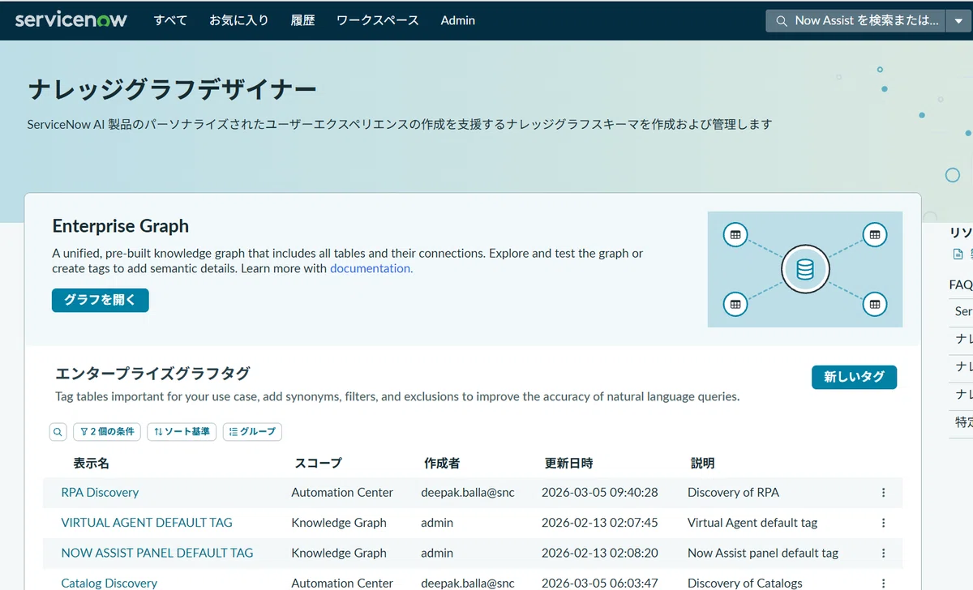Click the date 2026-03-05 09:40:28
This screenshot has width=973, height=590.
(x=599, y=492)
